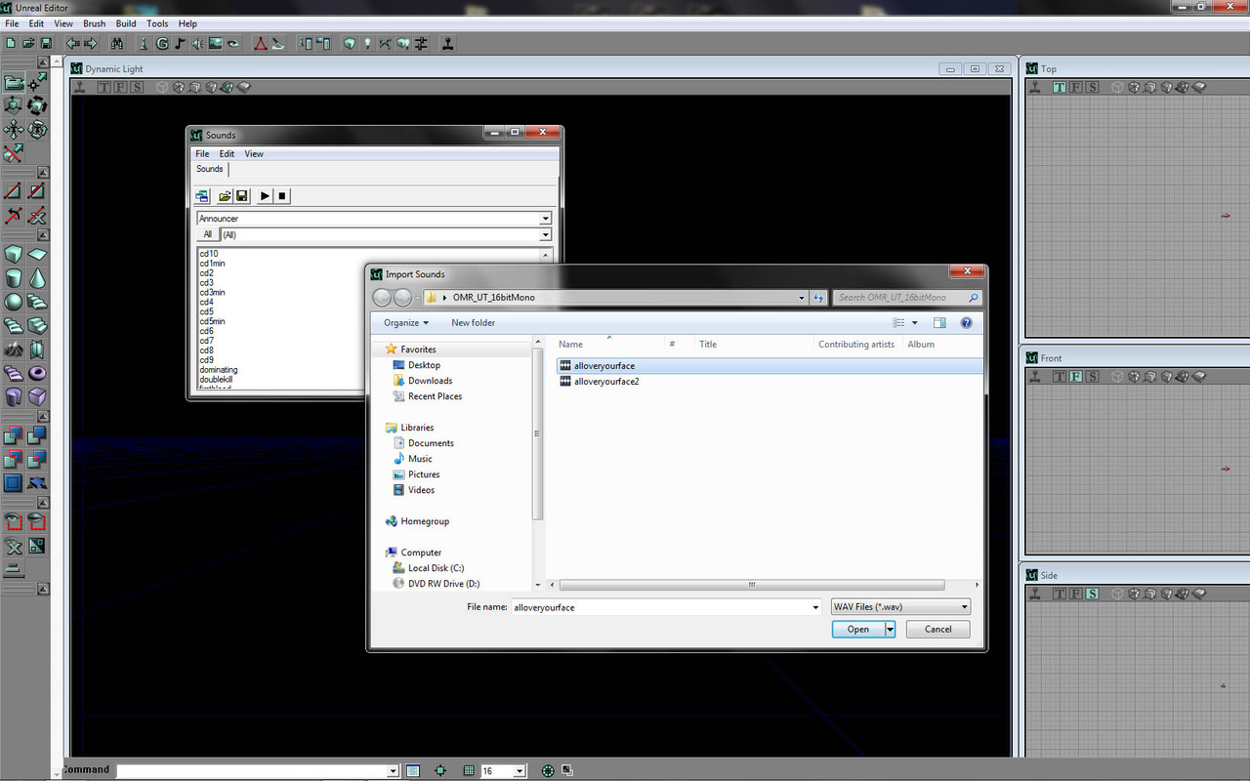Open the Build menu in Unreal Editor

126,23
